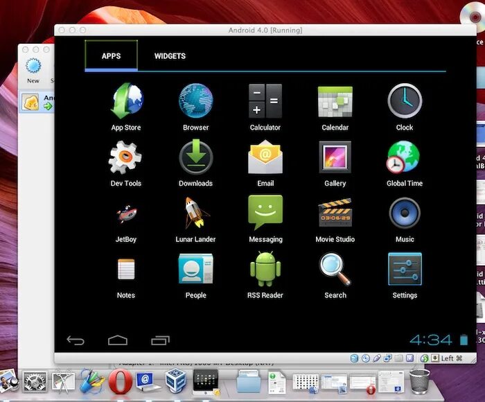The image size is (485, 402).
Task: Tap the Android home navigation button
Action: (x=118, y=340)
